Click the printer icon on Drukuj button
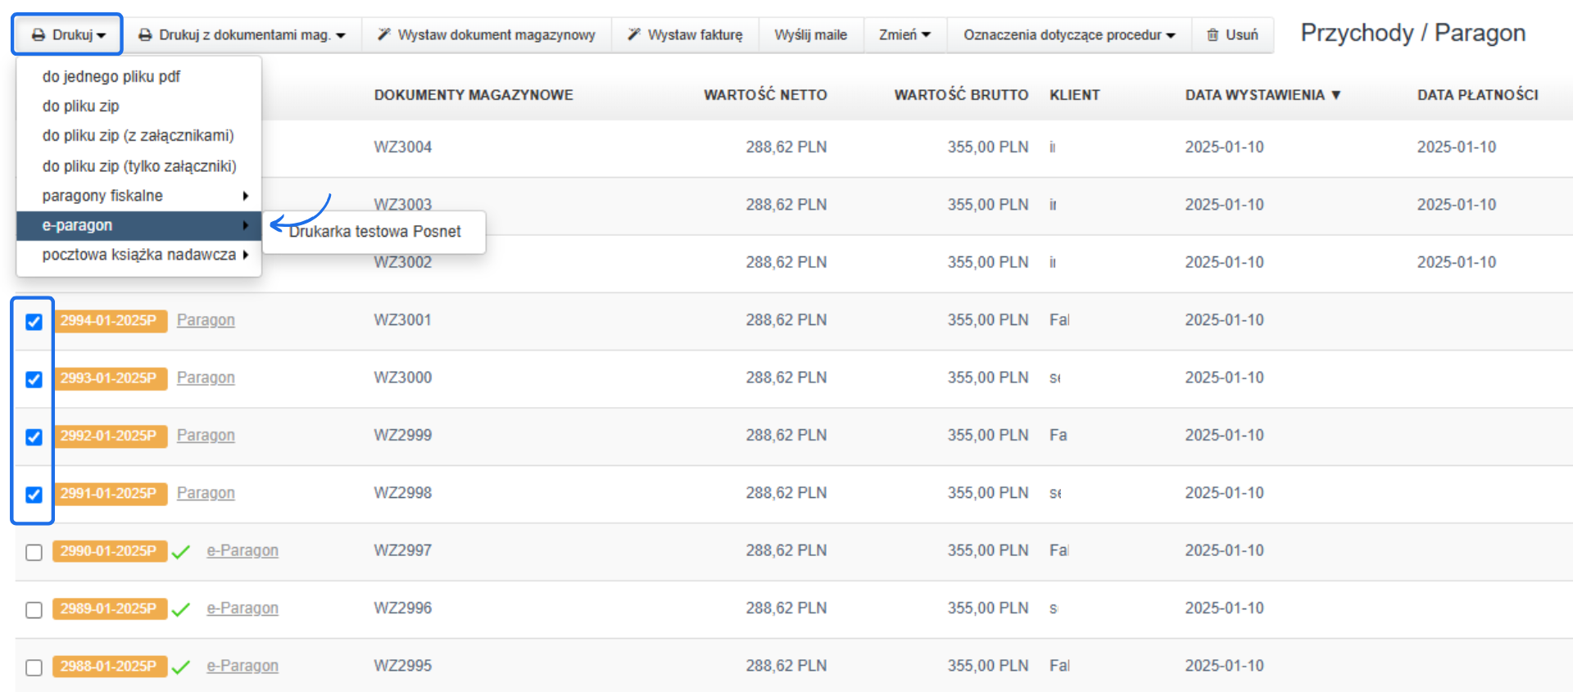1573x692 pixels. click(x=39, y=35)
